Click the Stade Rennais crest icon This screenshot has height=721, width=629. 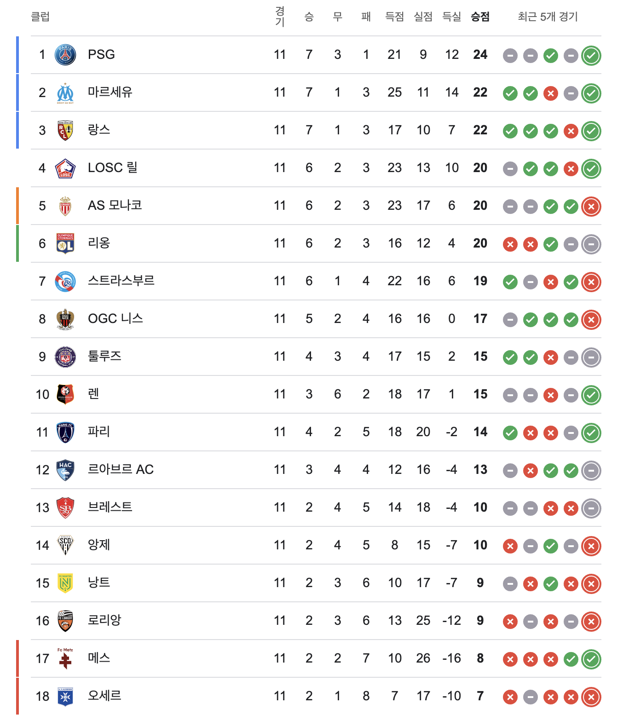[65, 394]
